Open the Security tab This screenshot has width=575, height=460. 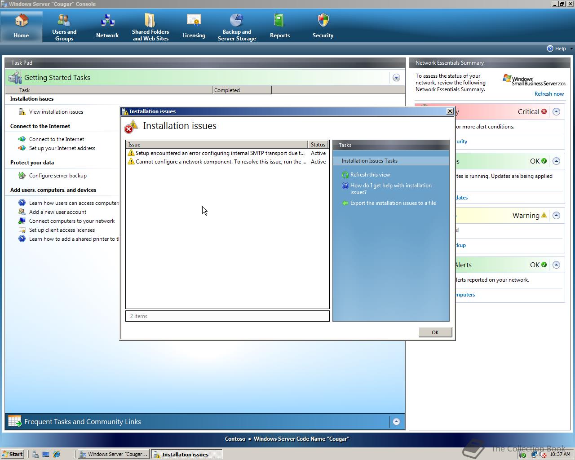[323, 27]
